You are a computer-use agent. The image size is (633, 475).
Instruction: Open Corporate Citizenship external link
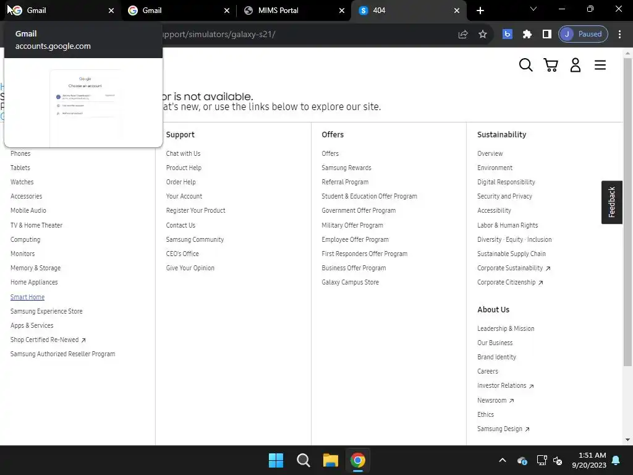[x=510, y=282]
